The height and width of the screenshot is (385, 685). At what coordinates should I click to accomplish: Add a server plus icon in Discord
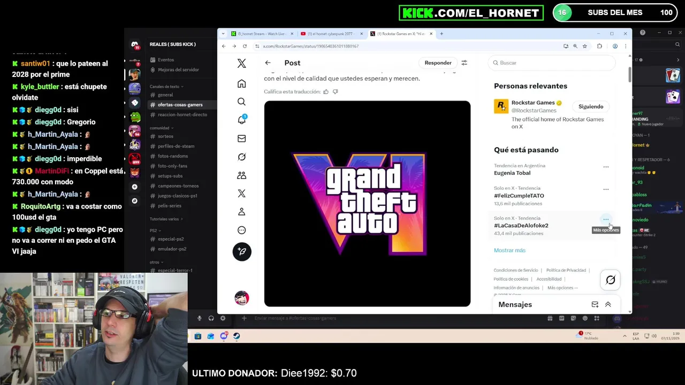coord(134,187)
